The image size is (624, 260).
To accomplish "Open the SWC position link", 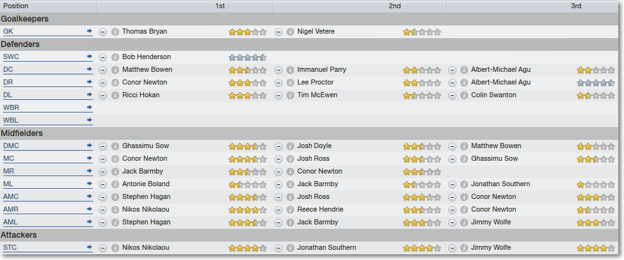I will click(x=11, y=57).
